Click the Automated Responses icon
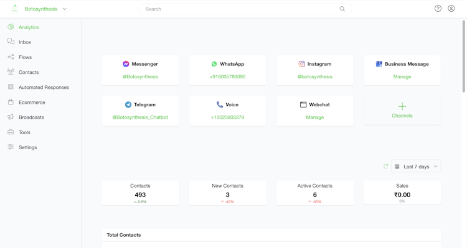 (x=11, y=87)
